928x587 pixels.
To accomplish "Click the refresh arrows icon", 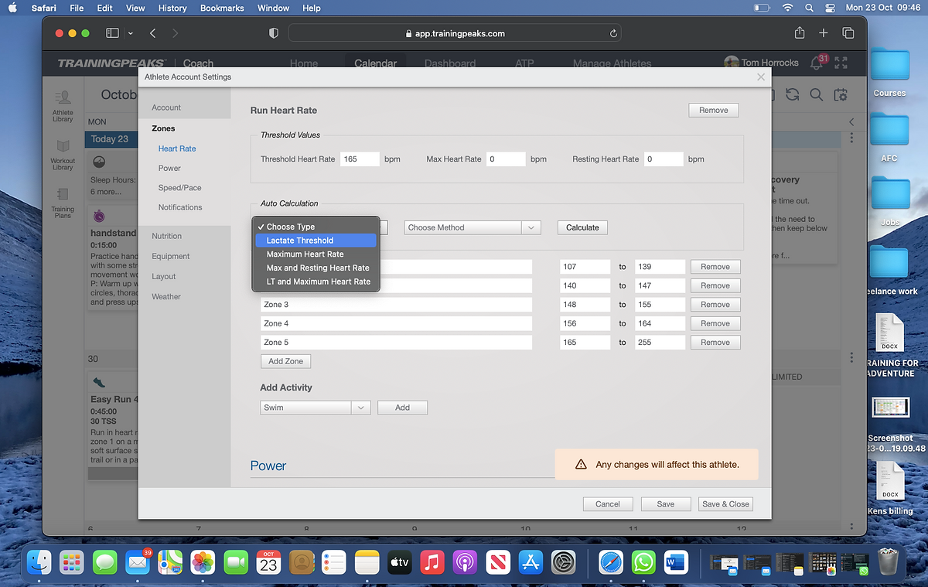I will (x=792, y=94).
